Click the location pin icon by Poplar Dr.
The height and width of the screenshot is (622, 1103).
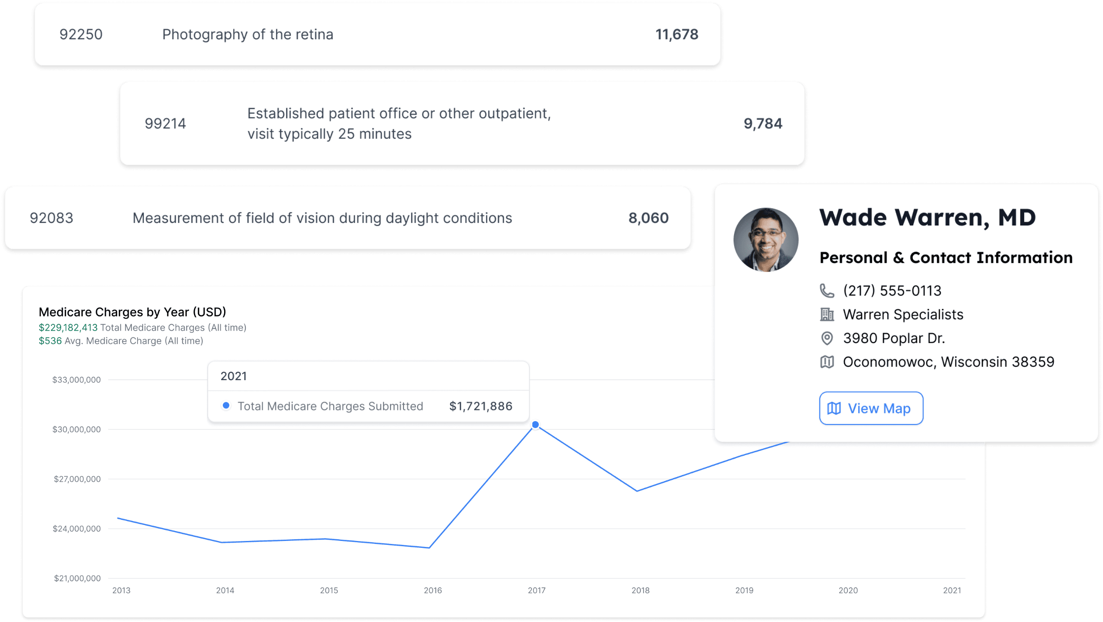[826, 338]
